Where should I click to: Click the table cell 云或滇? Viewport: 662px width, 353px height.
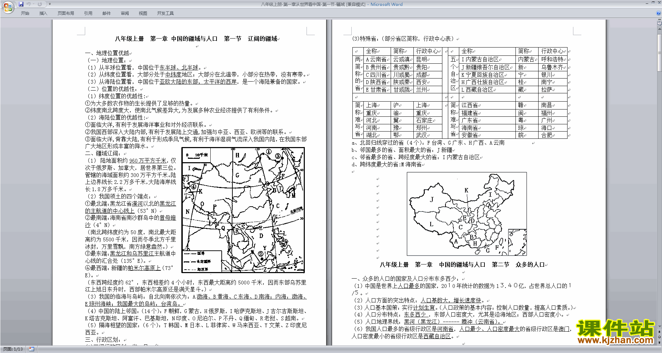401,60
